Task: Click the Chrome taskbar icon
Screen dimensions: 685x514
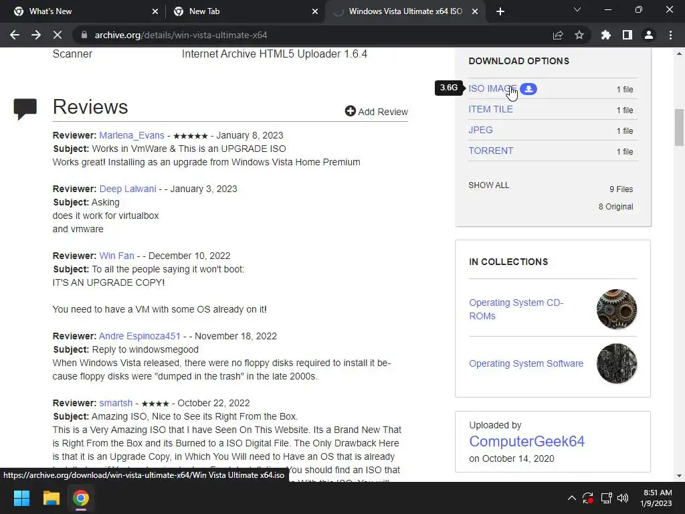Action: (x=81, y=498)
